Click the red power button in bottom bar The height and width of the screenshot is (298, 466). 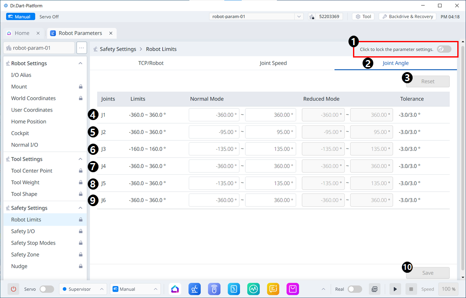click(x=14, y=289)
